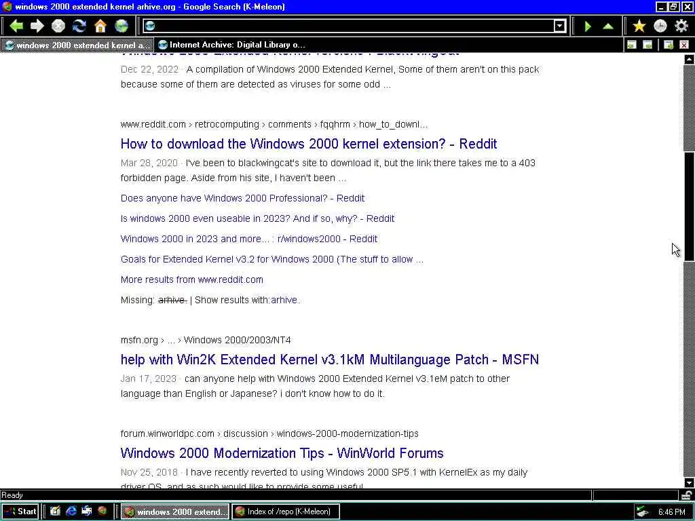Image resolution: width=695 pixels, height=521 pixels.
Task: Click the www.reddit.com breadcrumb text
Action: tap(153, 125)
